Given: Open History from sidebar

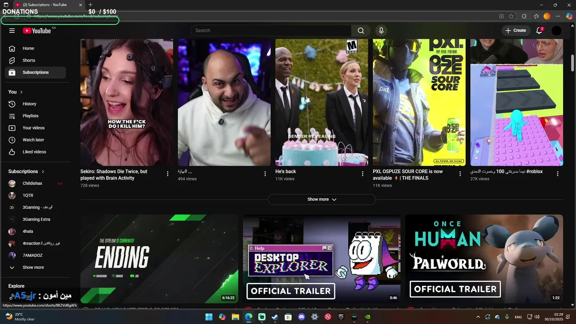Looking at the screenshot, I should tap(36, 104).
